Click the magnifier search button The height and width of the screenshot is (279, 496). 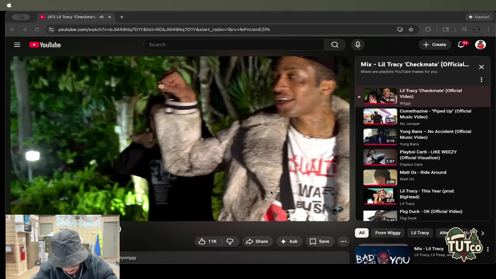pyautogui.click(x=335, y=45)
